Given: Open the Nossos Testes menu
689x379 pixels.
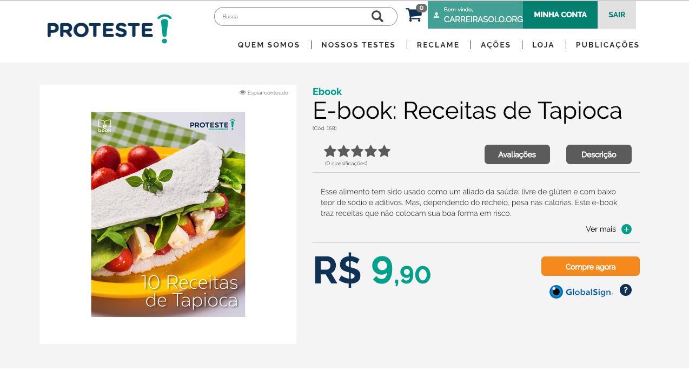Looking at the screenshot, I should click(x=359, y=45).
